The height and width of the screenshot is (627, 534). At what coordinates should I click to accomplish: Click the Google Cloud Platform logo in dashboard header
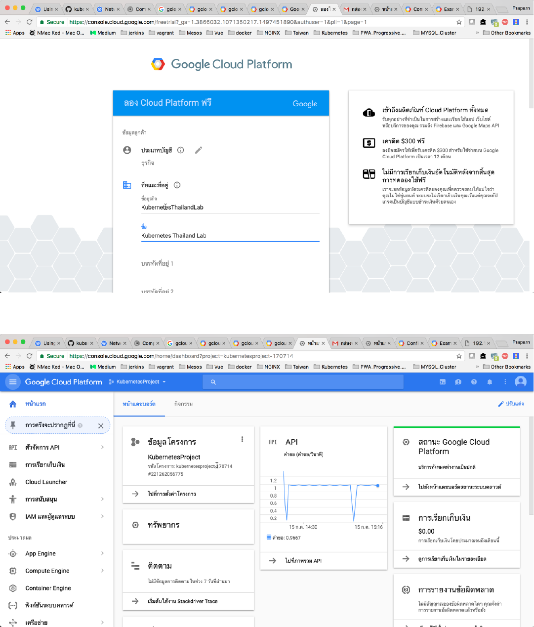(64, 382)
